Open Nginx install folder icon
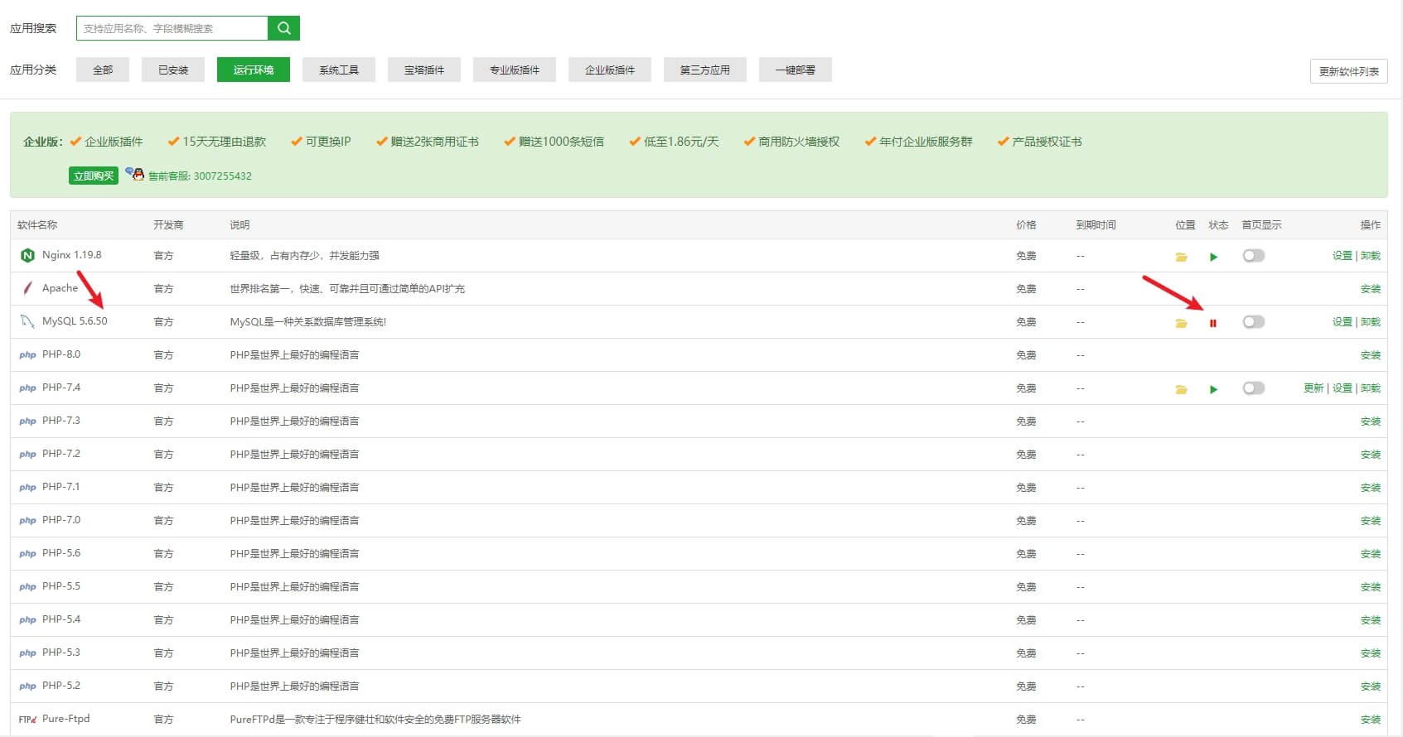Viewport: 1403px width, 737px height. [x=1182, y=257]
